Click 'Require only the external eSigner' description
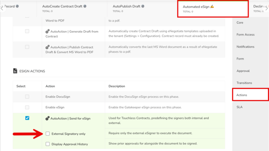This screenshot has width=269, height=151. (150, 133)
